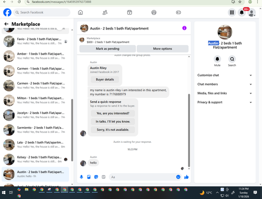Open the Milton 1 beds conversation
Screen dimensions: 262x199
point(35,100)
